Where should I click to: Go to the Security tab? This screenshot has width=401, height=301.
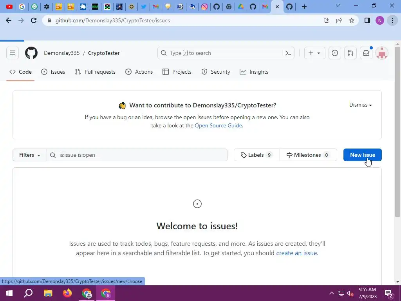(216, 72)
